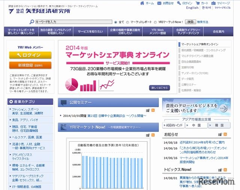The height and width of the screenshot is (190, 240).
Task: Switch language to English
Action: [192, 7]
